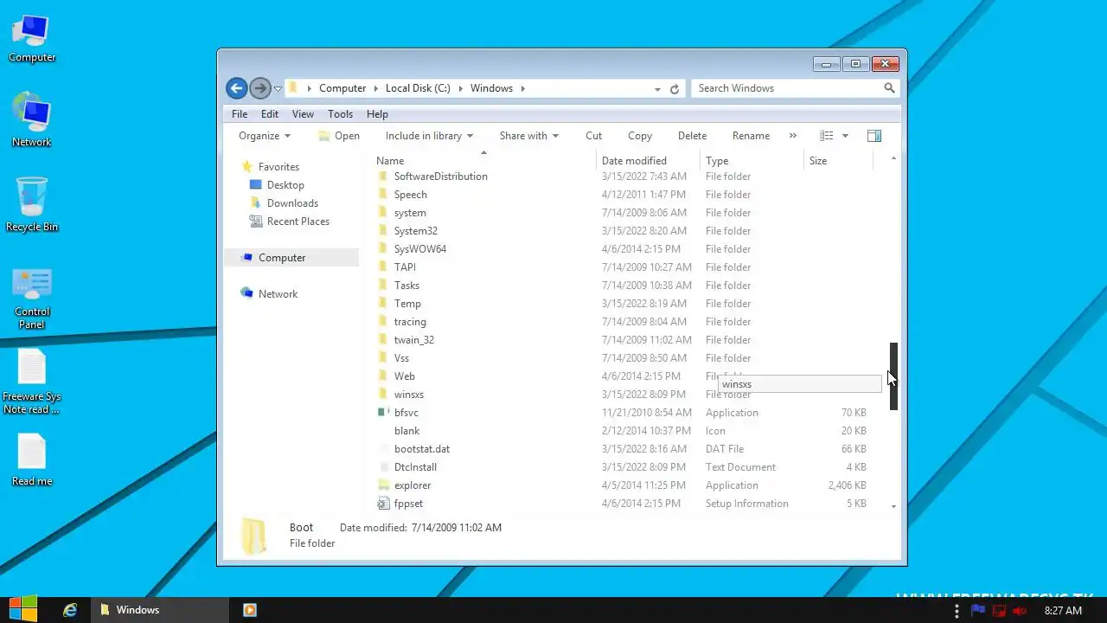Click Cut in the toolbar
This screenshot has height=623, width=1107.
click(593, 136)
